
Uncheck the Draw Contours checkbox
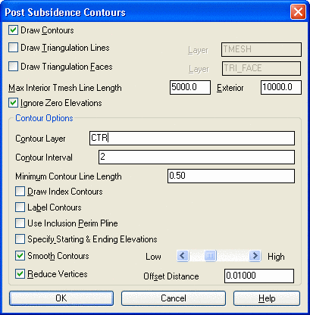[13, 30]
